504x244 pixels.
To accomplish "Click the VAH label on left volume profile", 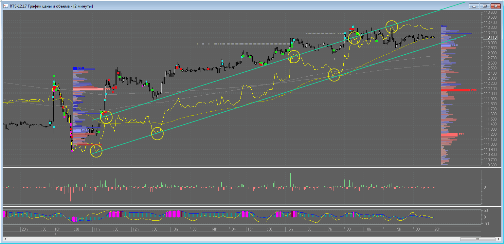I will [81, 68].
